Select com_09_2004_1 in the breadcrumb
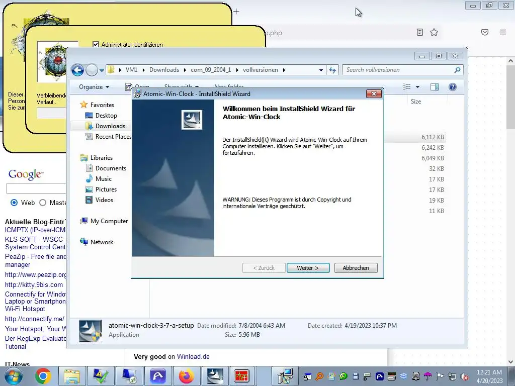 [211, 70]
